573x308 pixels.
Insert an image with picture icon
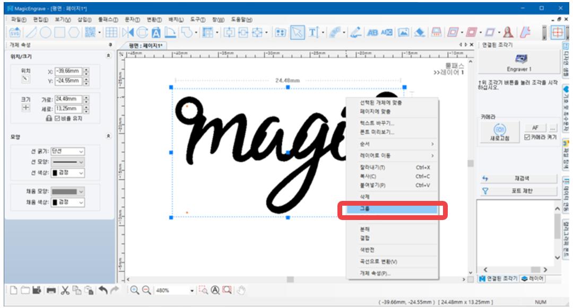(x=403, y=32)
